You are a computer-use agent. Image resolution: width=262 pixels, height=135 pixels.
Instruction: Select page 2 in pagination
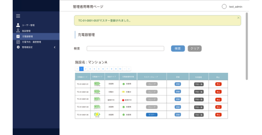[86, 69]
